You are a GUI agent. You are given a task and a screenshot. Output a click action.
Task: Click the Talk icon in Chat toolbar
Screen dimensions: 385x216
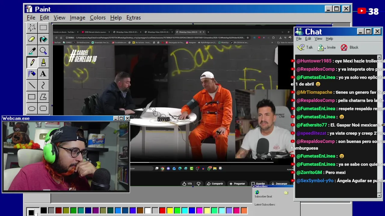(x=301, y=47)
